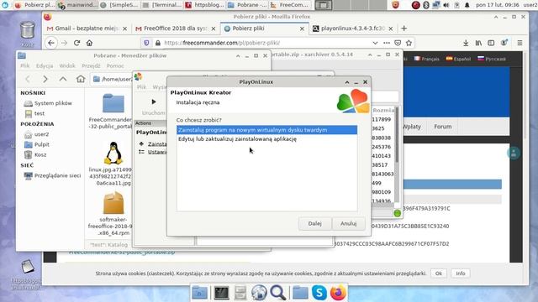Screen dimensions: 538x302
Task: Bookmark this page with the star icon
Action: coord(409,43)
